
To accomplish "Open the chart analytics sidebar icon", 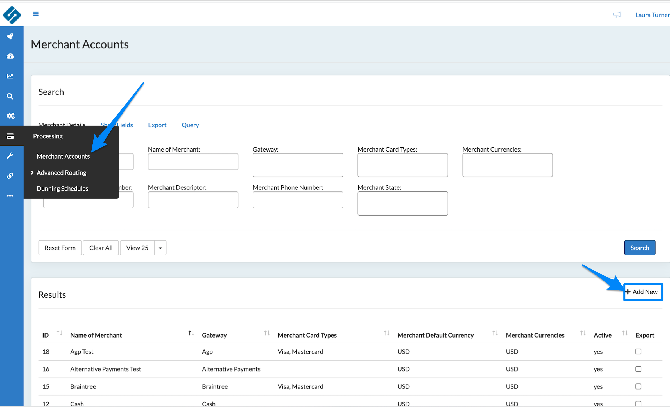I will click(x=10, y=76).
